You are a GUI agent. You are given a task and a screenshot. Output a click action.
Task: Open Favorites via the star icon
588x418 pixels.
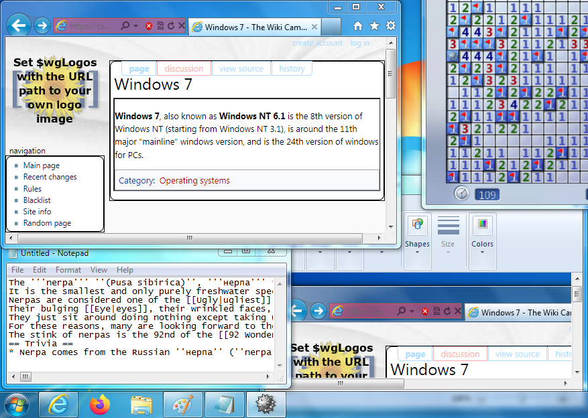coord(374,26)
